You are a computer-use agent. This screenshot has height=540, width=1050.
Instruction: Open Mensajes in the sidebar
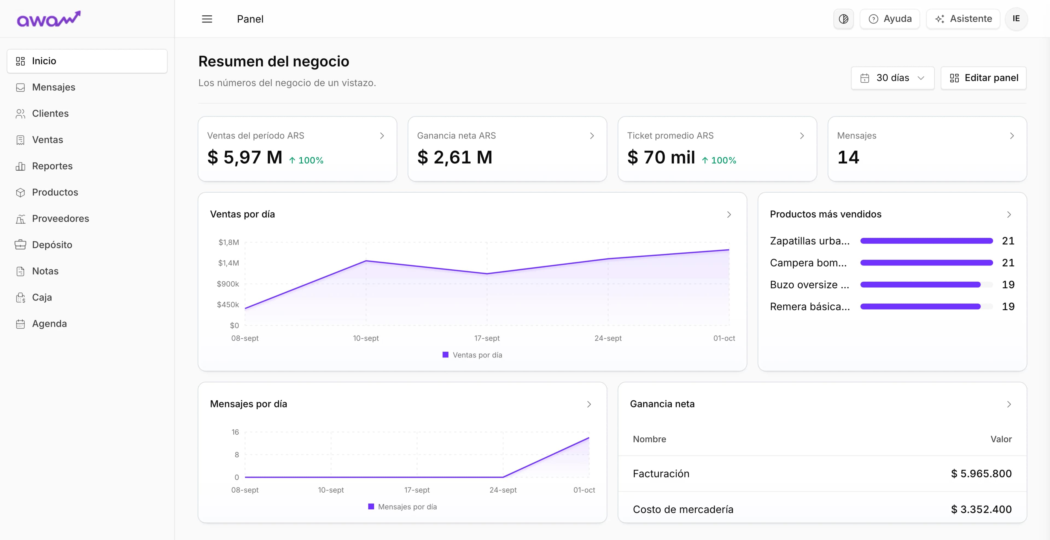click(87, 87)
